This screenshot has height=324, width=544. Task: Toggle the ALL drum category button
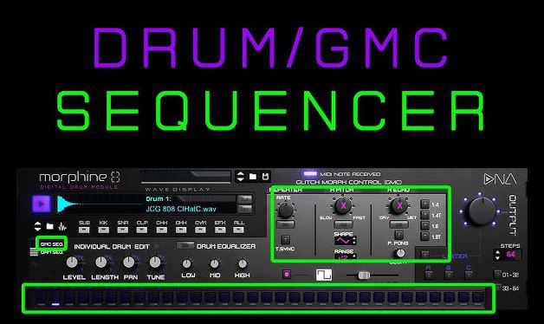pyautogui.click(x=238, y=230)
